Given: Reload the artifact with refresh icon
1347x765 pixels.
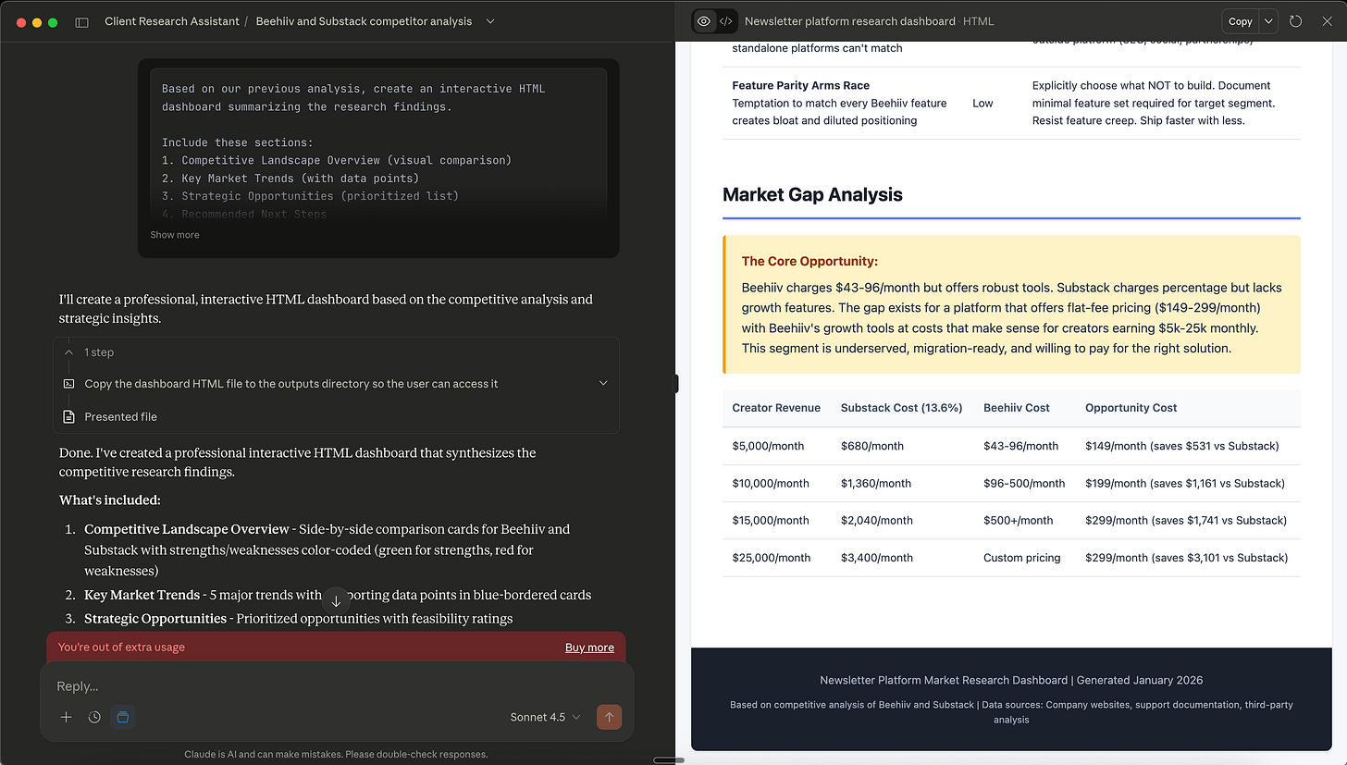Looking at the screenshot, I should pos(1295,21).
